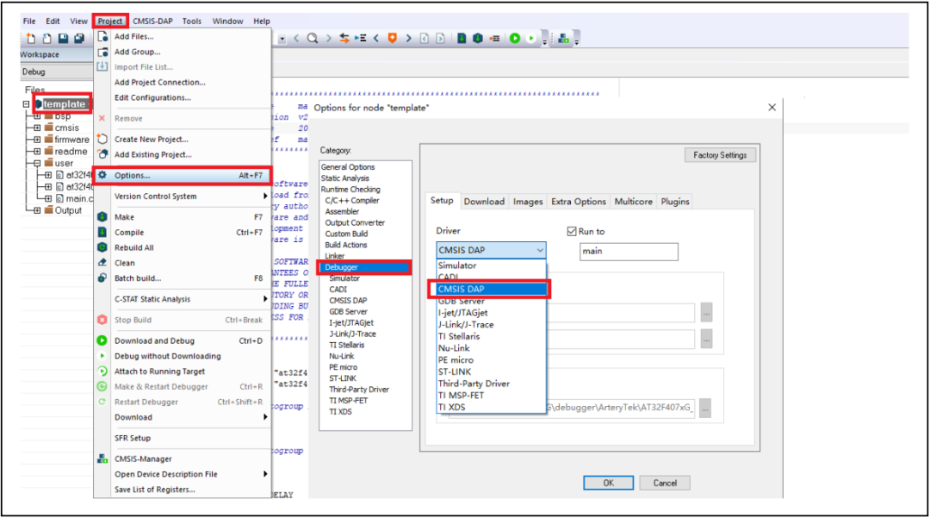This screenshot has width=930, height=518.
Task: Select General Options in Category list
Action: click(x=348, y=167)
